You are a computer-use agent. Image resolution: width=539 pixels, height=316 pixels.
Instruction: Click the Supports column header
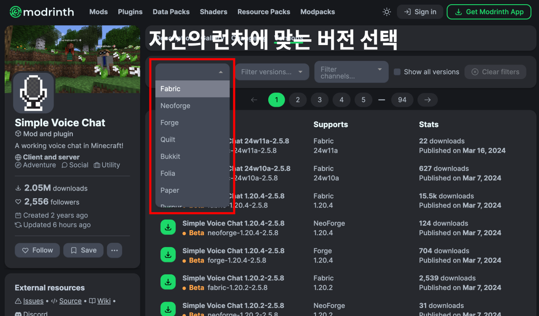[331, 125]
